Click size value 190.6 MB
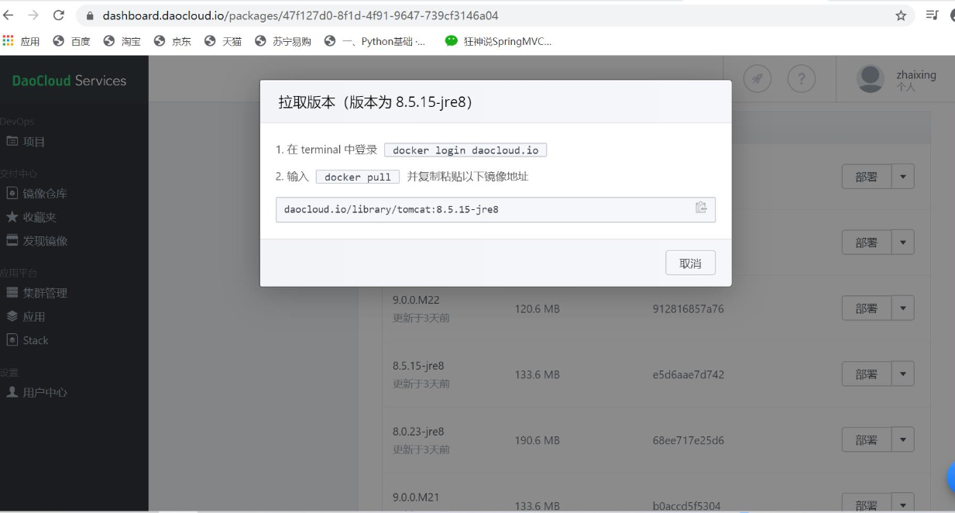955x513 pixels. coord(538,440)
